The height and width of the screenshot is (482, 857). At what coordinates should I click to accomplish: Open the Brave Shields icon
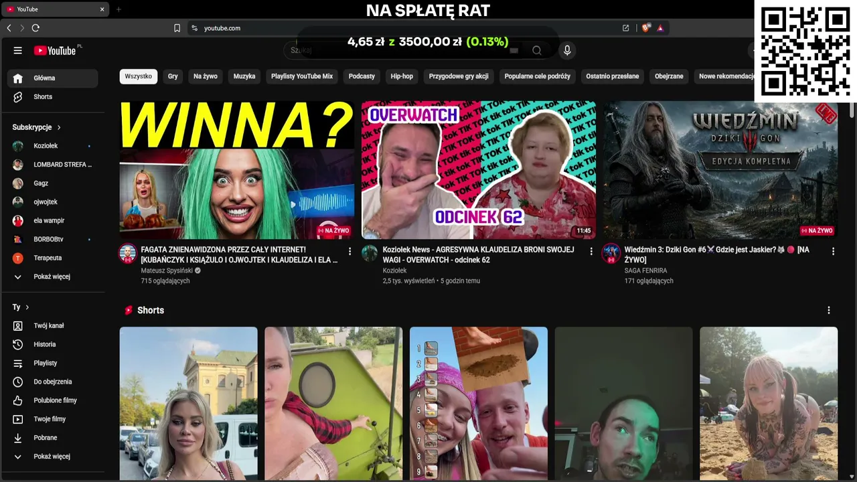(x=646, y=28)
